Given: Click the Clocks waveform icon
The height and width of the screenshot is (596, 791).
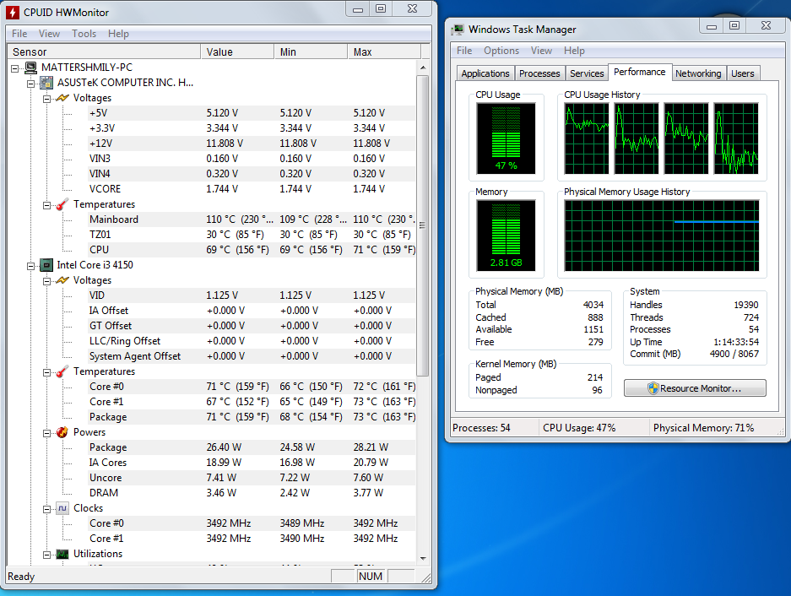Looking at the screenshot, I should [x=62, y=508].
